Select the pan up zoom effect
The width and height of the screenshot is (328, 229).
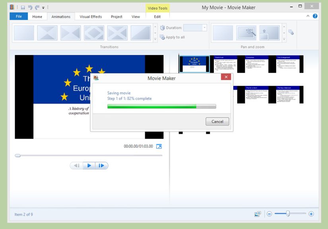click(270, 33)
